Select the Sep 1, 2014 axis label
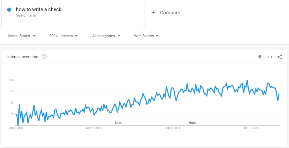The image size is (289, 148). [x=172, y=128]
